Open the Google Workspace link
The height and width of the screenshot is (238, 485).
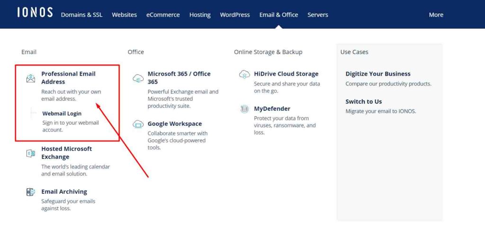[x=174, y=123]
